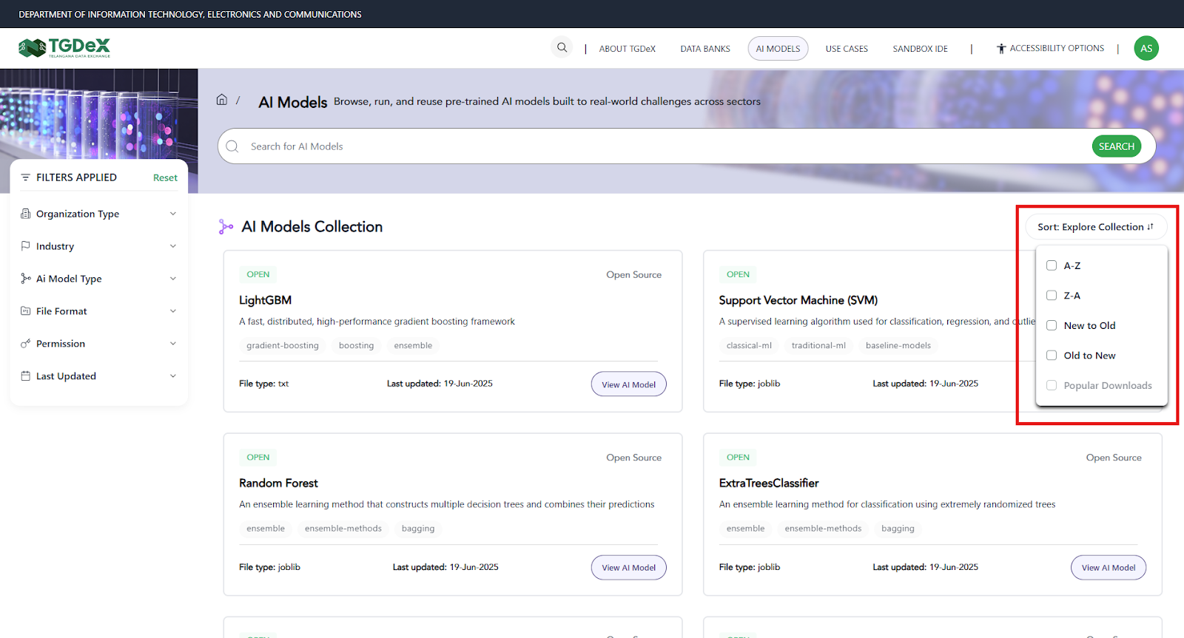The width and height of the screenshot is (1184, 638).
Task: Go to DATA BANKS
Action: [705, 49]
